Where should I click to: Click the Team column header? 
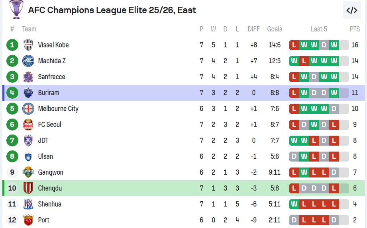pos(29,29)
